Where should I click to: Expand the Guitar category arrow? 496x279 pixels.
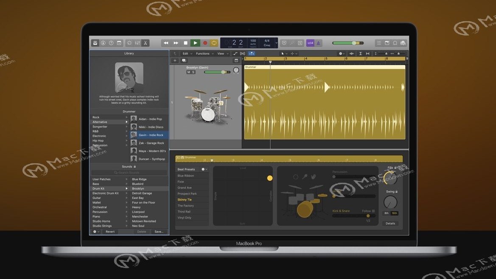(x=126, y=198)
